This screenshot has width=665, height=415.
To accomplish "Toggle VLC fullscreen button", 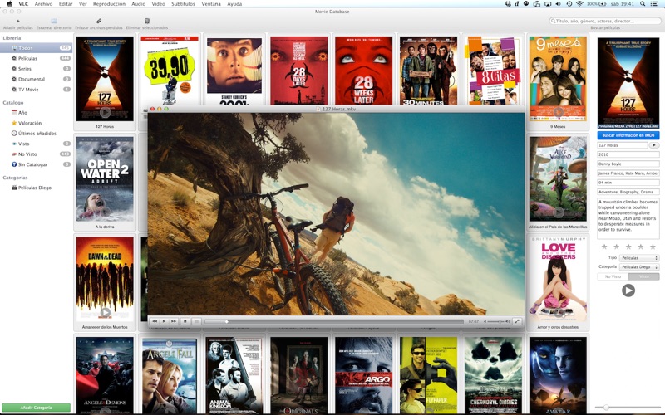I will click(x=517, y=321).
